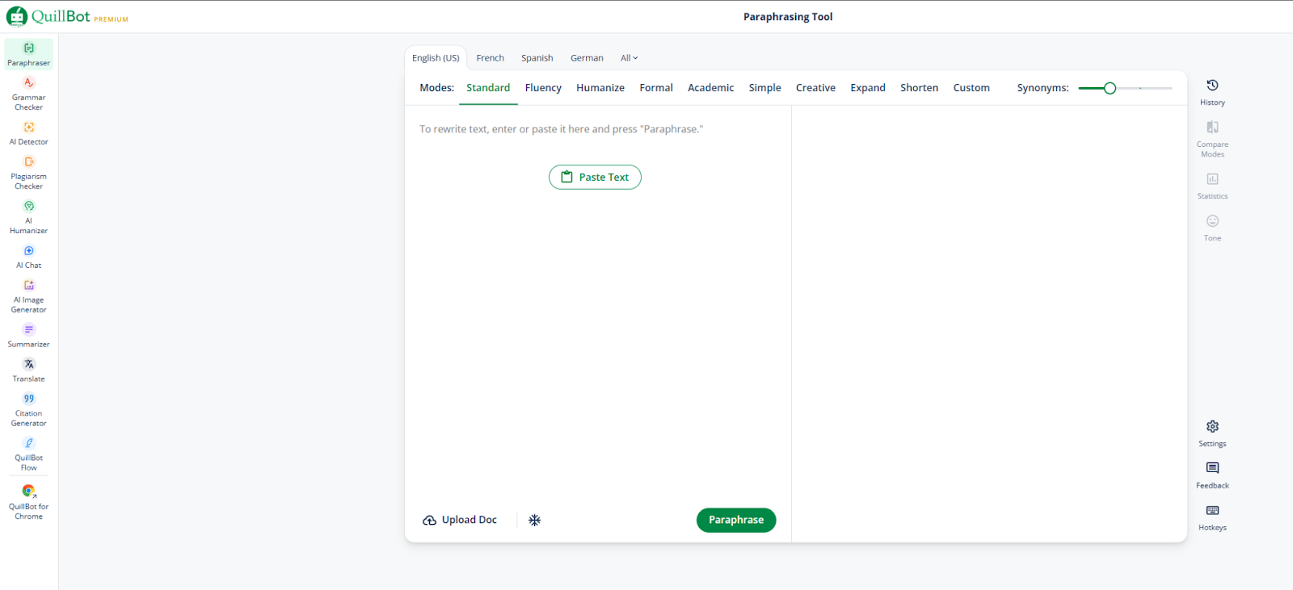
Task: Open paraphraser Settings gear
Action: [1212, 432]
